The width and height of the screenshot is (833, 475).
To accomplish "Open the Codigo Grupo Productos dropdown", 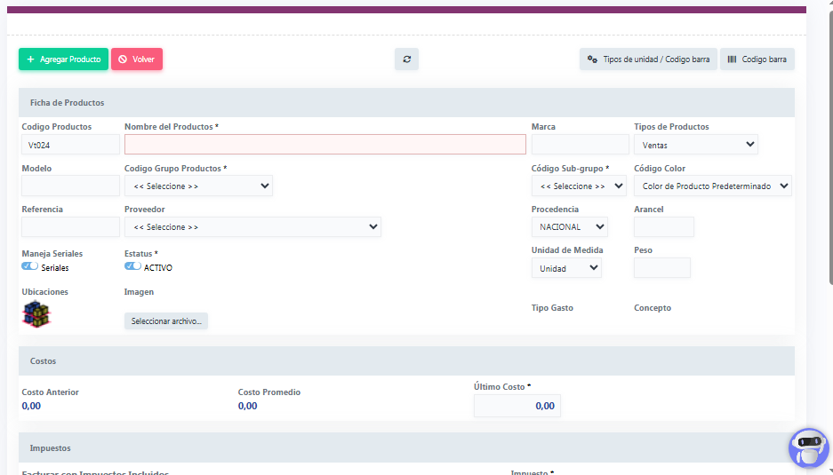I will pos(198,186).
